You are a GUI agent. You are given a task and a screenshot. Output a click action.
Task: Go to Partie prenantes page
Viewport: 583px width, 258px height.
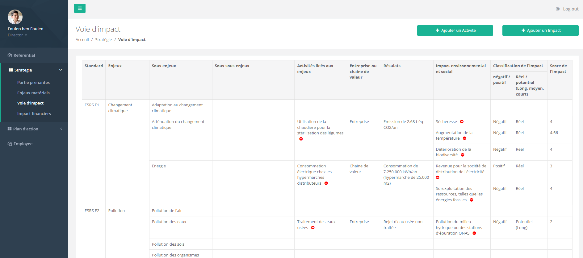click(x=33, y=82)
